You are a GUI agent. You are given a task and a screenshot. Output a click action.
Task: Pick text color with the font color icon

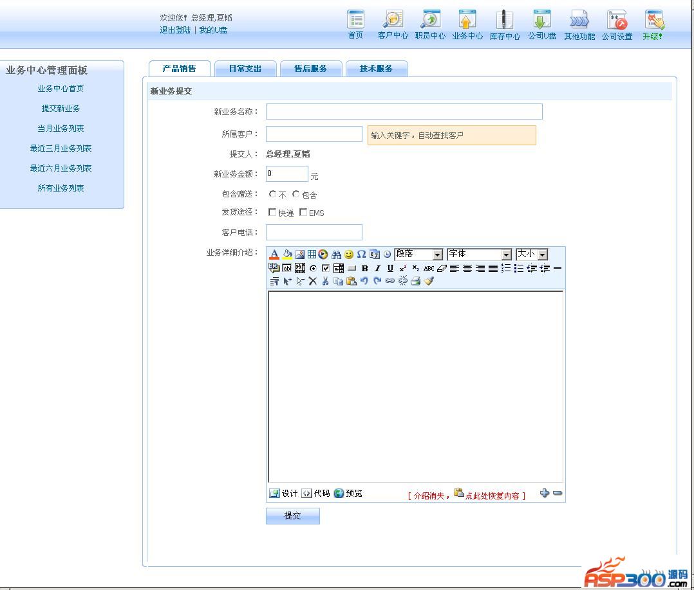[x=274, y=255]
